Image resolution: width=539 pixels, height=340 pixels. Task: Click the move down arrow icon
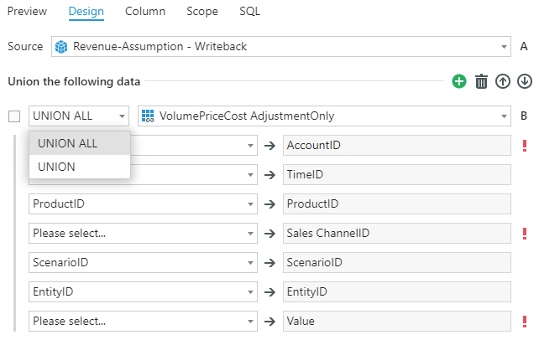(525, 81)
